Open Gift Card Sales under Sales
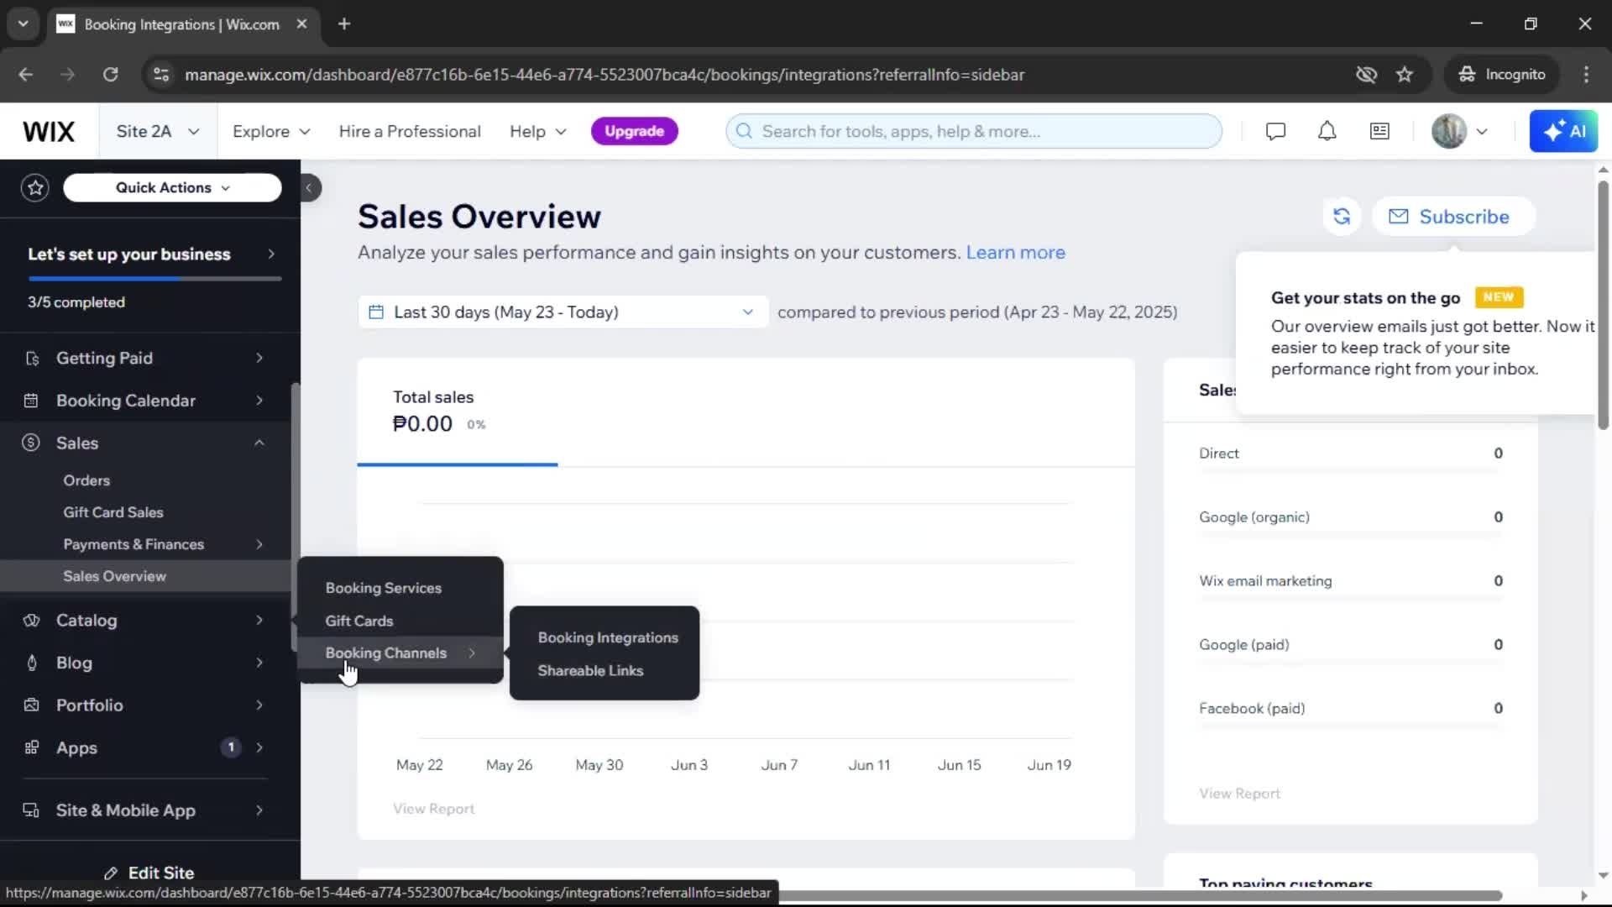1612x907 pixels. (113, 512)
